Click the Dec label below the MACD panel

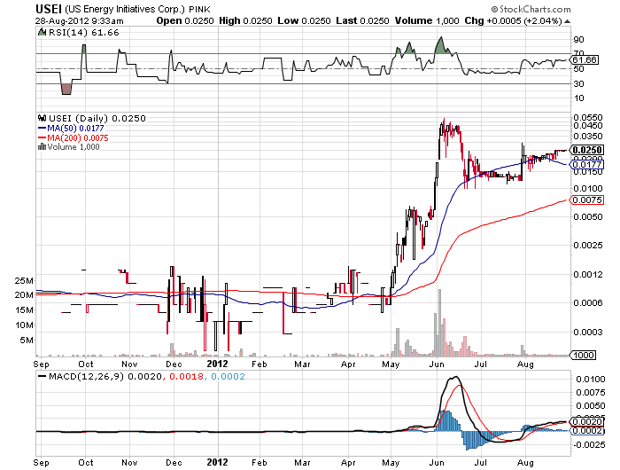(174, 463)
